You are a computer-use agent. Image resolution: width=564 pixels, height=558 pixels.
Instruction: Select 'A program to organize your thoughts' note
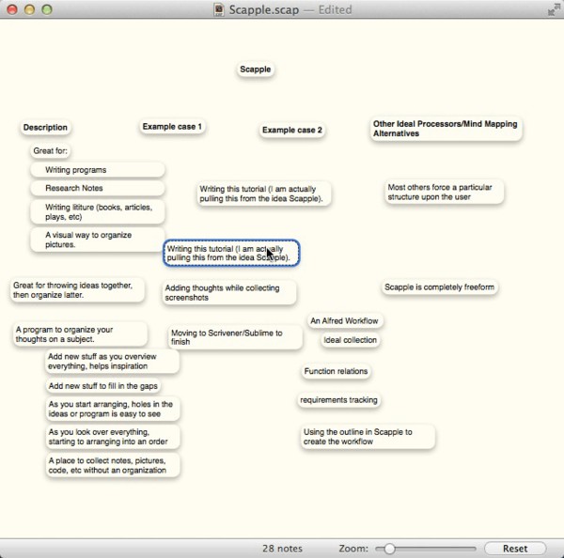coord(80,334)
